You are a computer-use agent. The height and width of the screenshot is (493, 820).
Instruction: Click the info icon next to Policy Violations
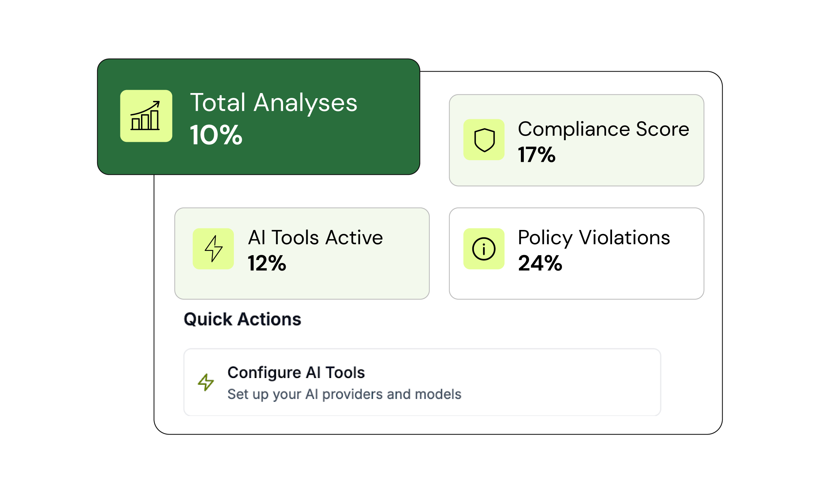click(484, 249)
